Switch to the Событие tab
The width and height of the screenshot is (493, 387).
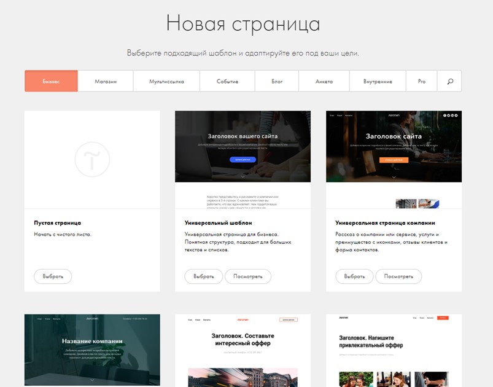click(227, 81)
